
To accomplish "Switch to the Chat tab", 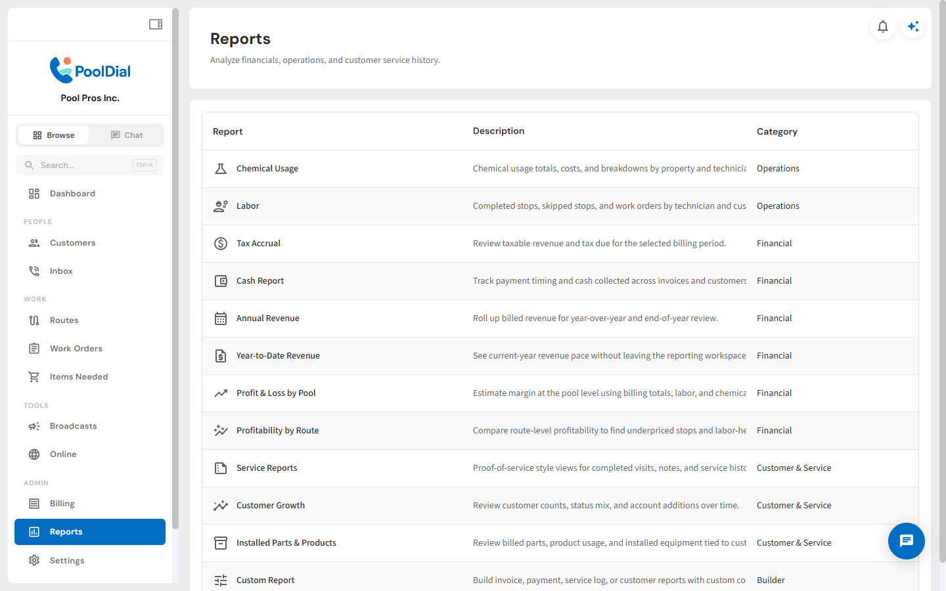I will pyautogui.click(x=126, y=135).
